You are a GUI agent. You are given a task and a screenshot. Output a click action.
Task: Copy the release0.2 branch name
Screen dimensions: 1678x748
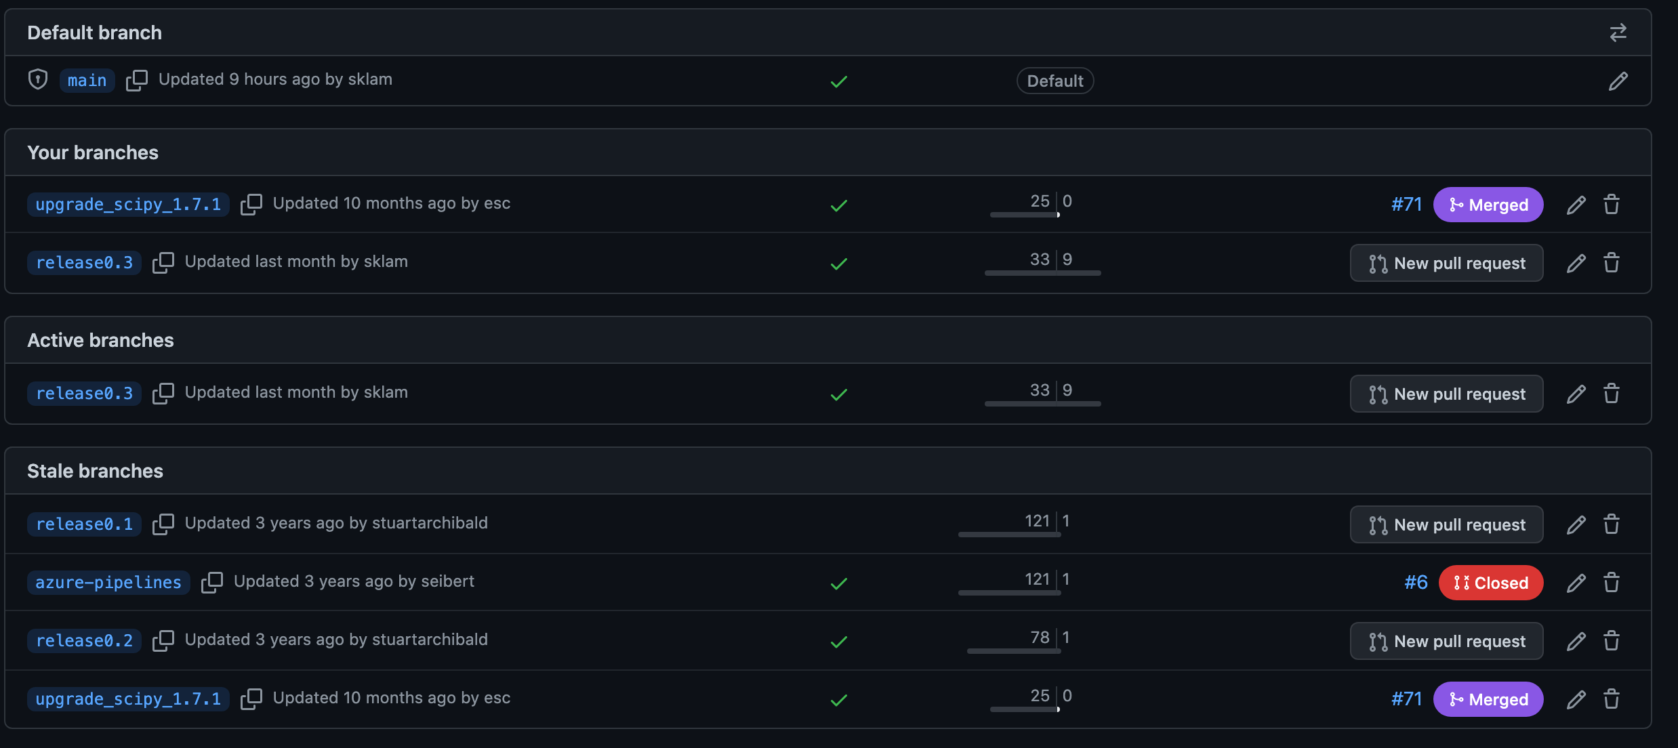click(x=163, y=640)
